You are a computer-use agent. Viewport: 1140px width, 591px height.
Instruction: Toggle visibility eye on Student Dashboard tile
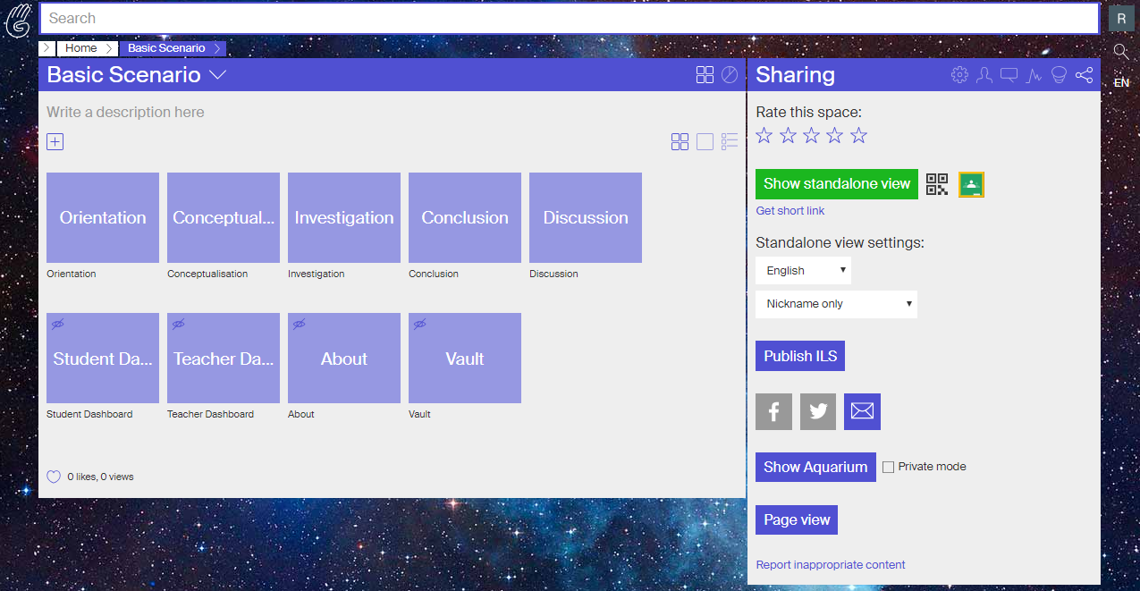point(57,325)
